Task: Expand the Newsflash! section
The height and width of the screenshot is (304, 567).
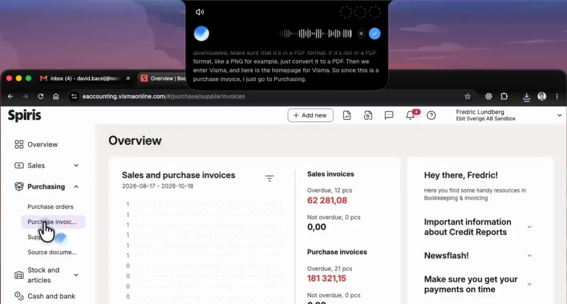Action: pyautogui.click(x=529, y=255)
